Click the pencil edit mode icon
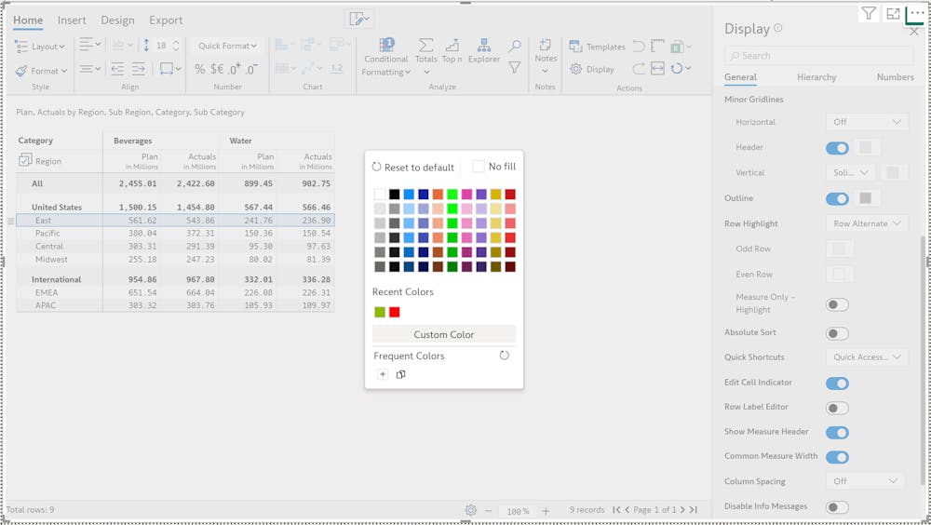This screenshot has height=525, width=931. coord(357,19)
